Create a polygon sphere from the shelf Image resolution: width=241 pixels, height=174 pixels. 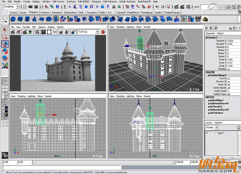click(x=13, y=19)
